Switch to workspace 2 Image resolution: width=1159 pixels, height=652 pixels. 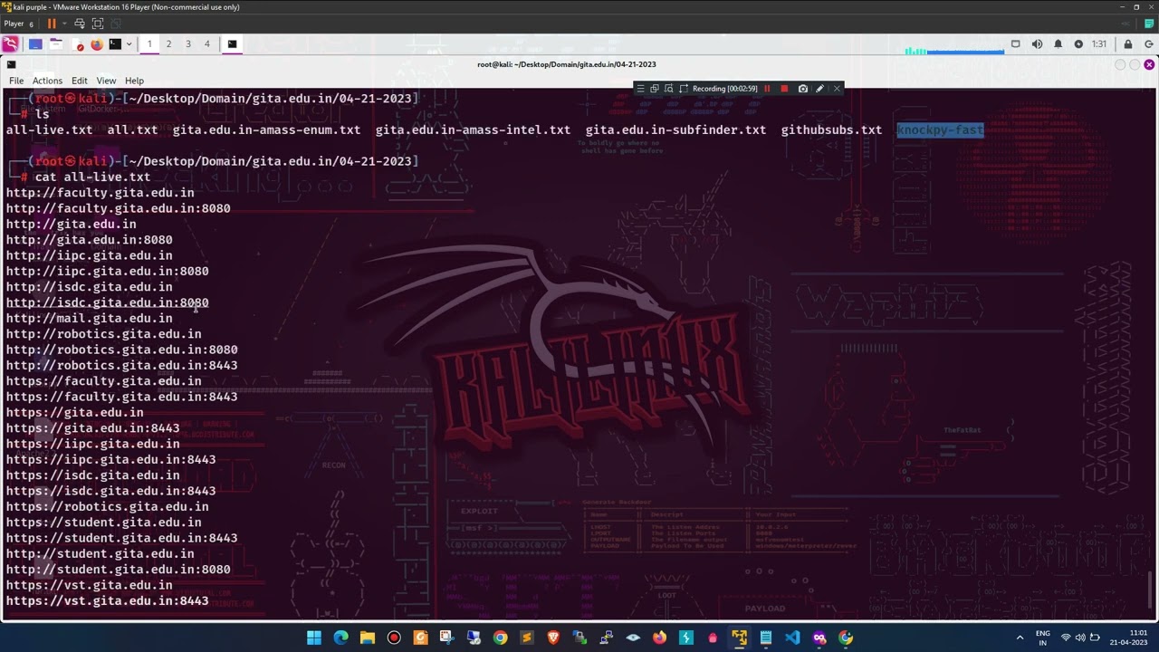tap(168, 43)
